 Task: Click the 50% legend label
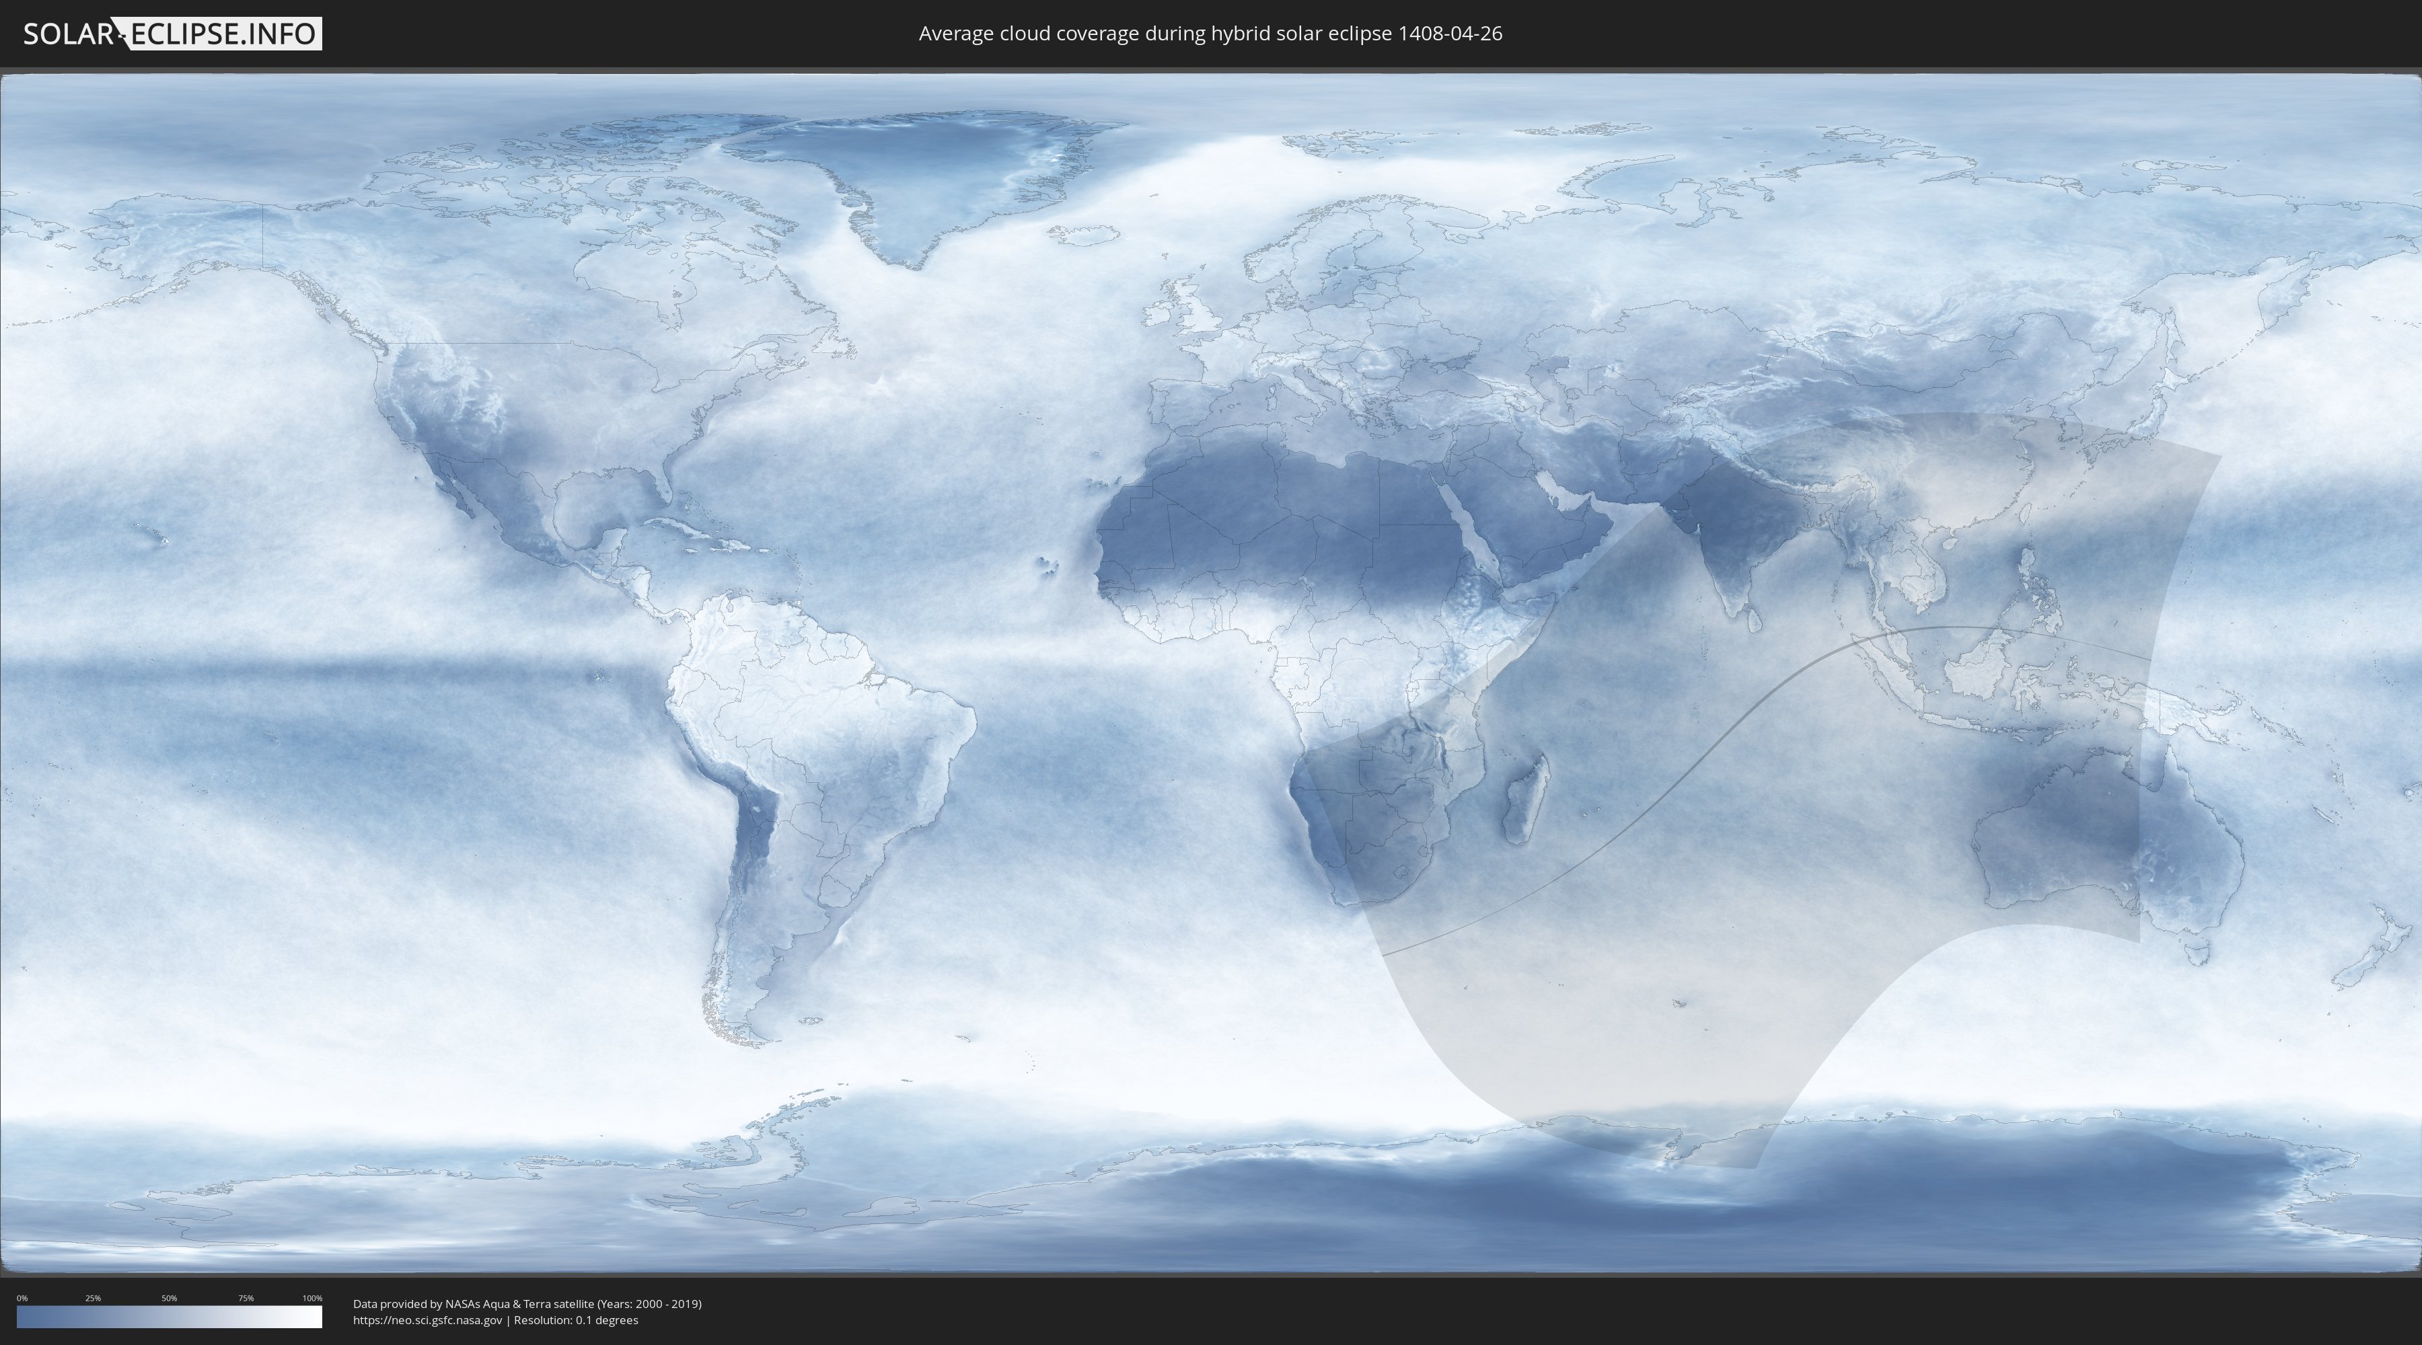click(x=170, y=1298)
